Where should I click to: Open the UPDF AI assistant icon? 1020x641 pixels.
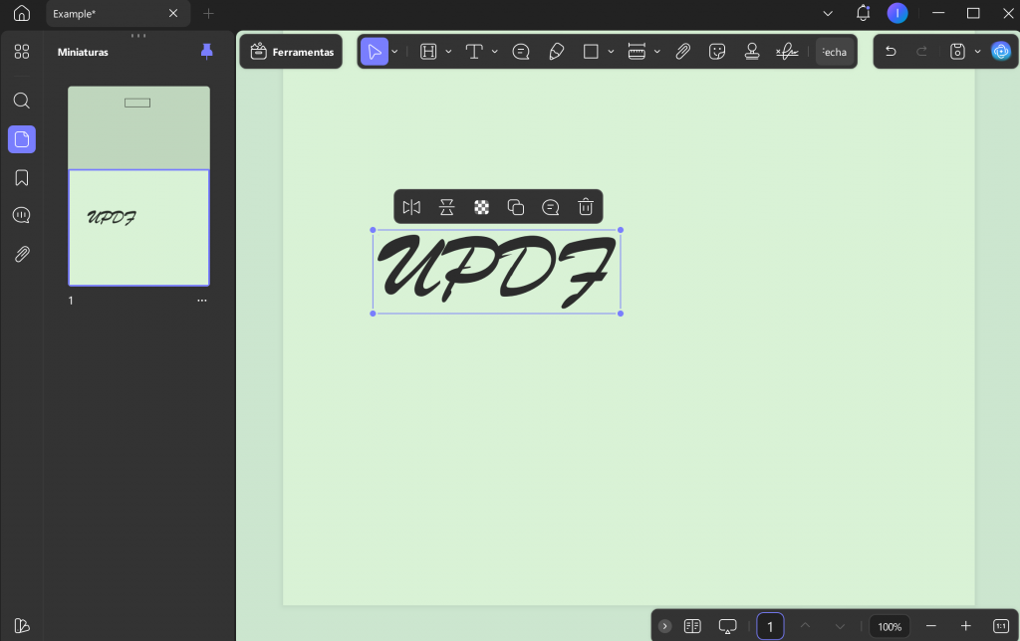[1001, 52]
